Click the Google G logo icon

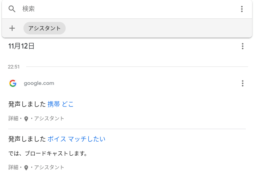pyautogui.click(x=13, y=83)
